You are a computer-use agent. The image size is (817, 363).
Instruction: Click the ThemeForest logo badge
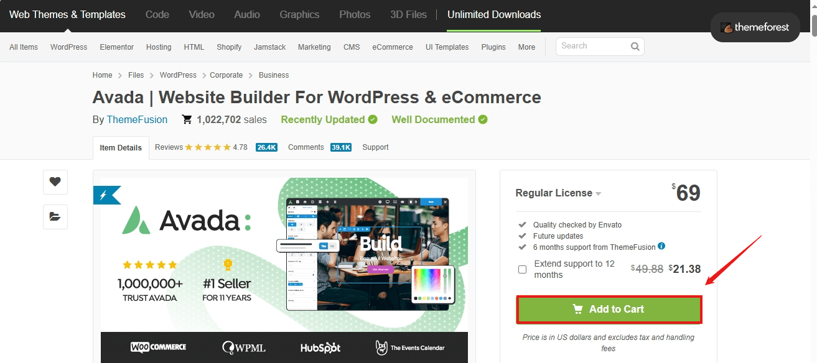[755, 27]
